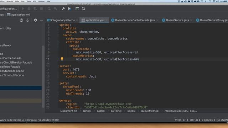Click the yellow lightbulb intention icon
The width and height of the screenshot is (228, 128).
coord(62,59)
